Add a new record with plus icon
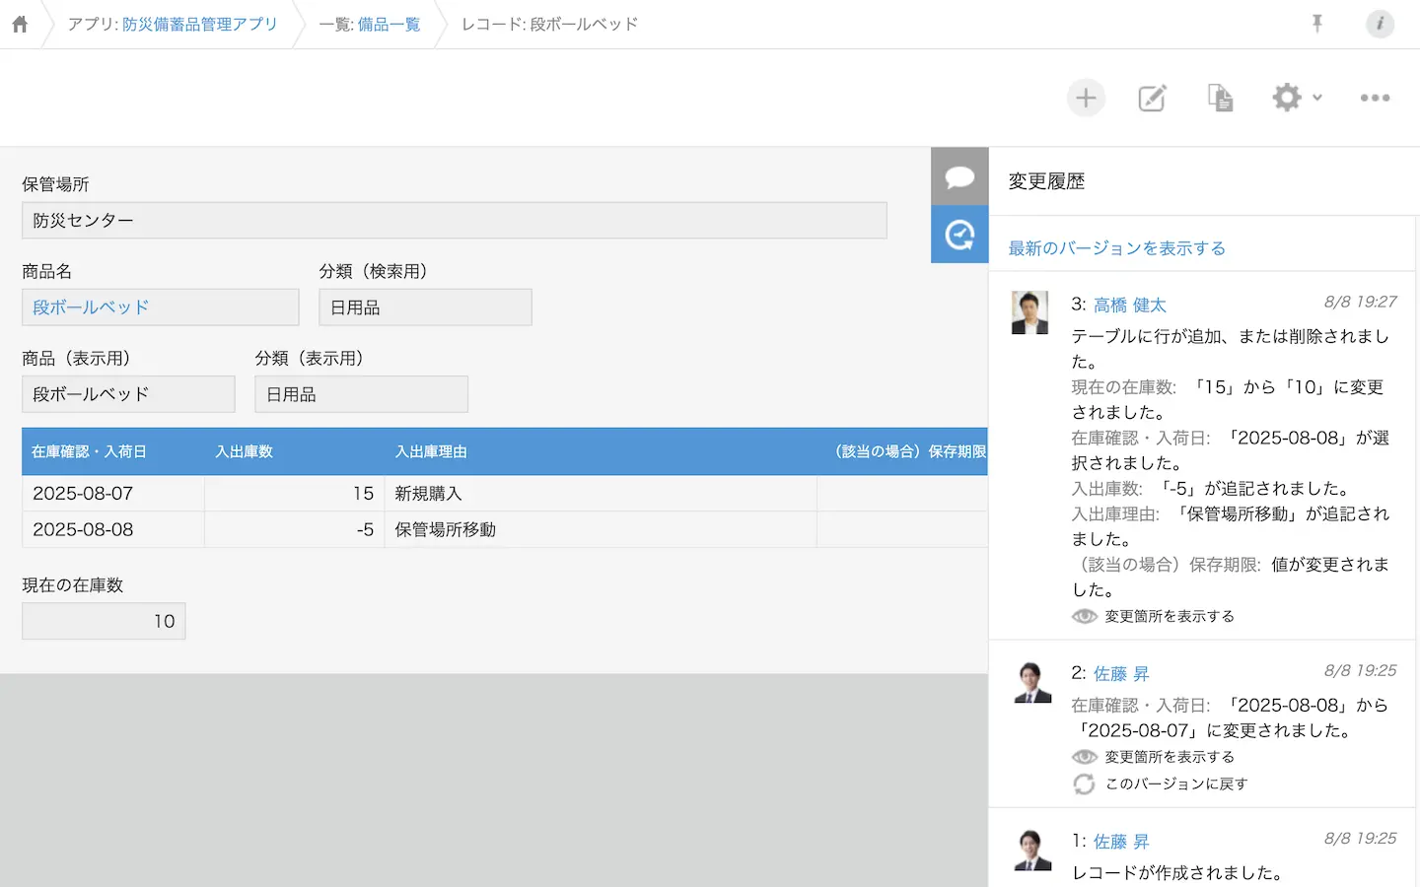This screenshot has width=1420, height=887. pos(1086,98)
